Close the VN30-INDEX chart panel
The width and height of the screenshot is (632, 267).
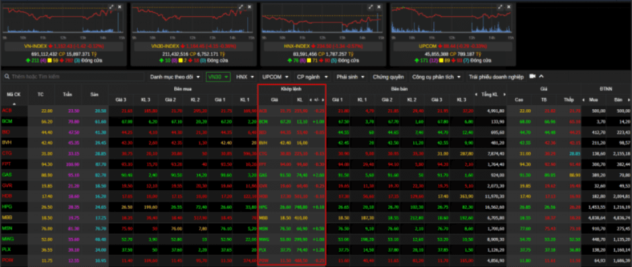coord(250,7)
